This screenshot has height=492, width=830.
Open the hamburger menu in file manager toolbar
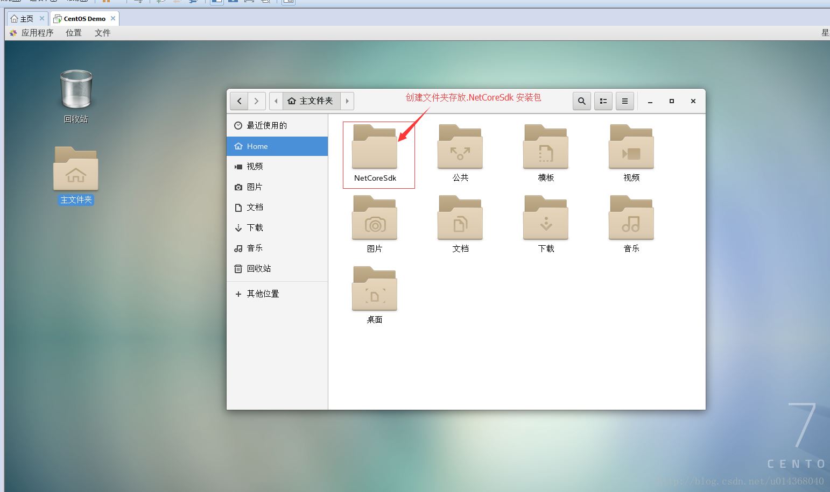(x=624, y=101)
